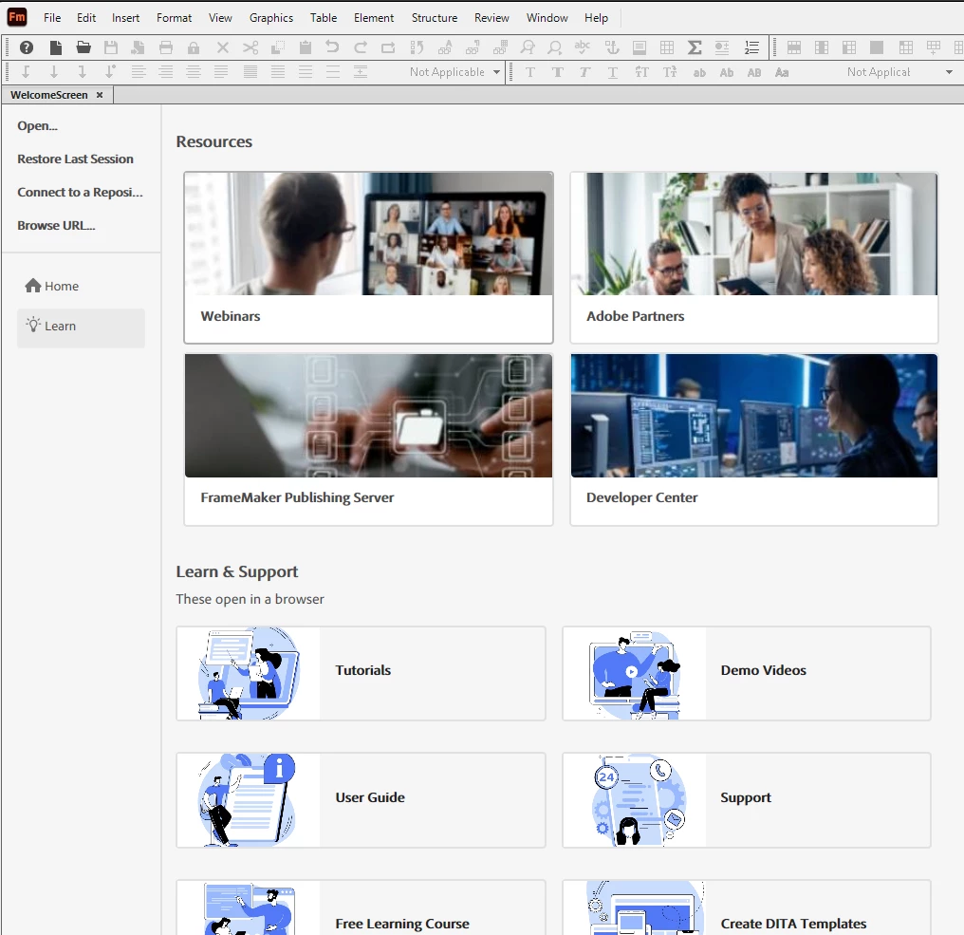Go to the Home section
The width and height of the screenshot is (964, 935).
pyautogui.click(x=52, y=286)
